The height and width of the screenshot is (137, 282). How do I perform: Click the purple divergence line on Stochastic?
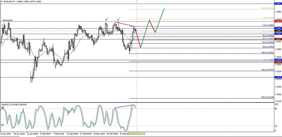point(124,106)
